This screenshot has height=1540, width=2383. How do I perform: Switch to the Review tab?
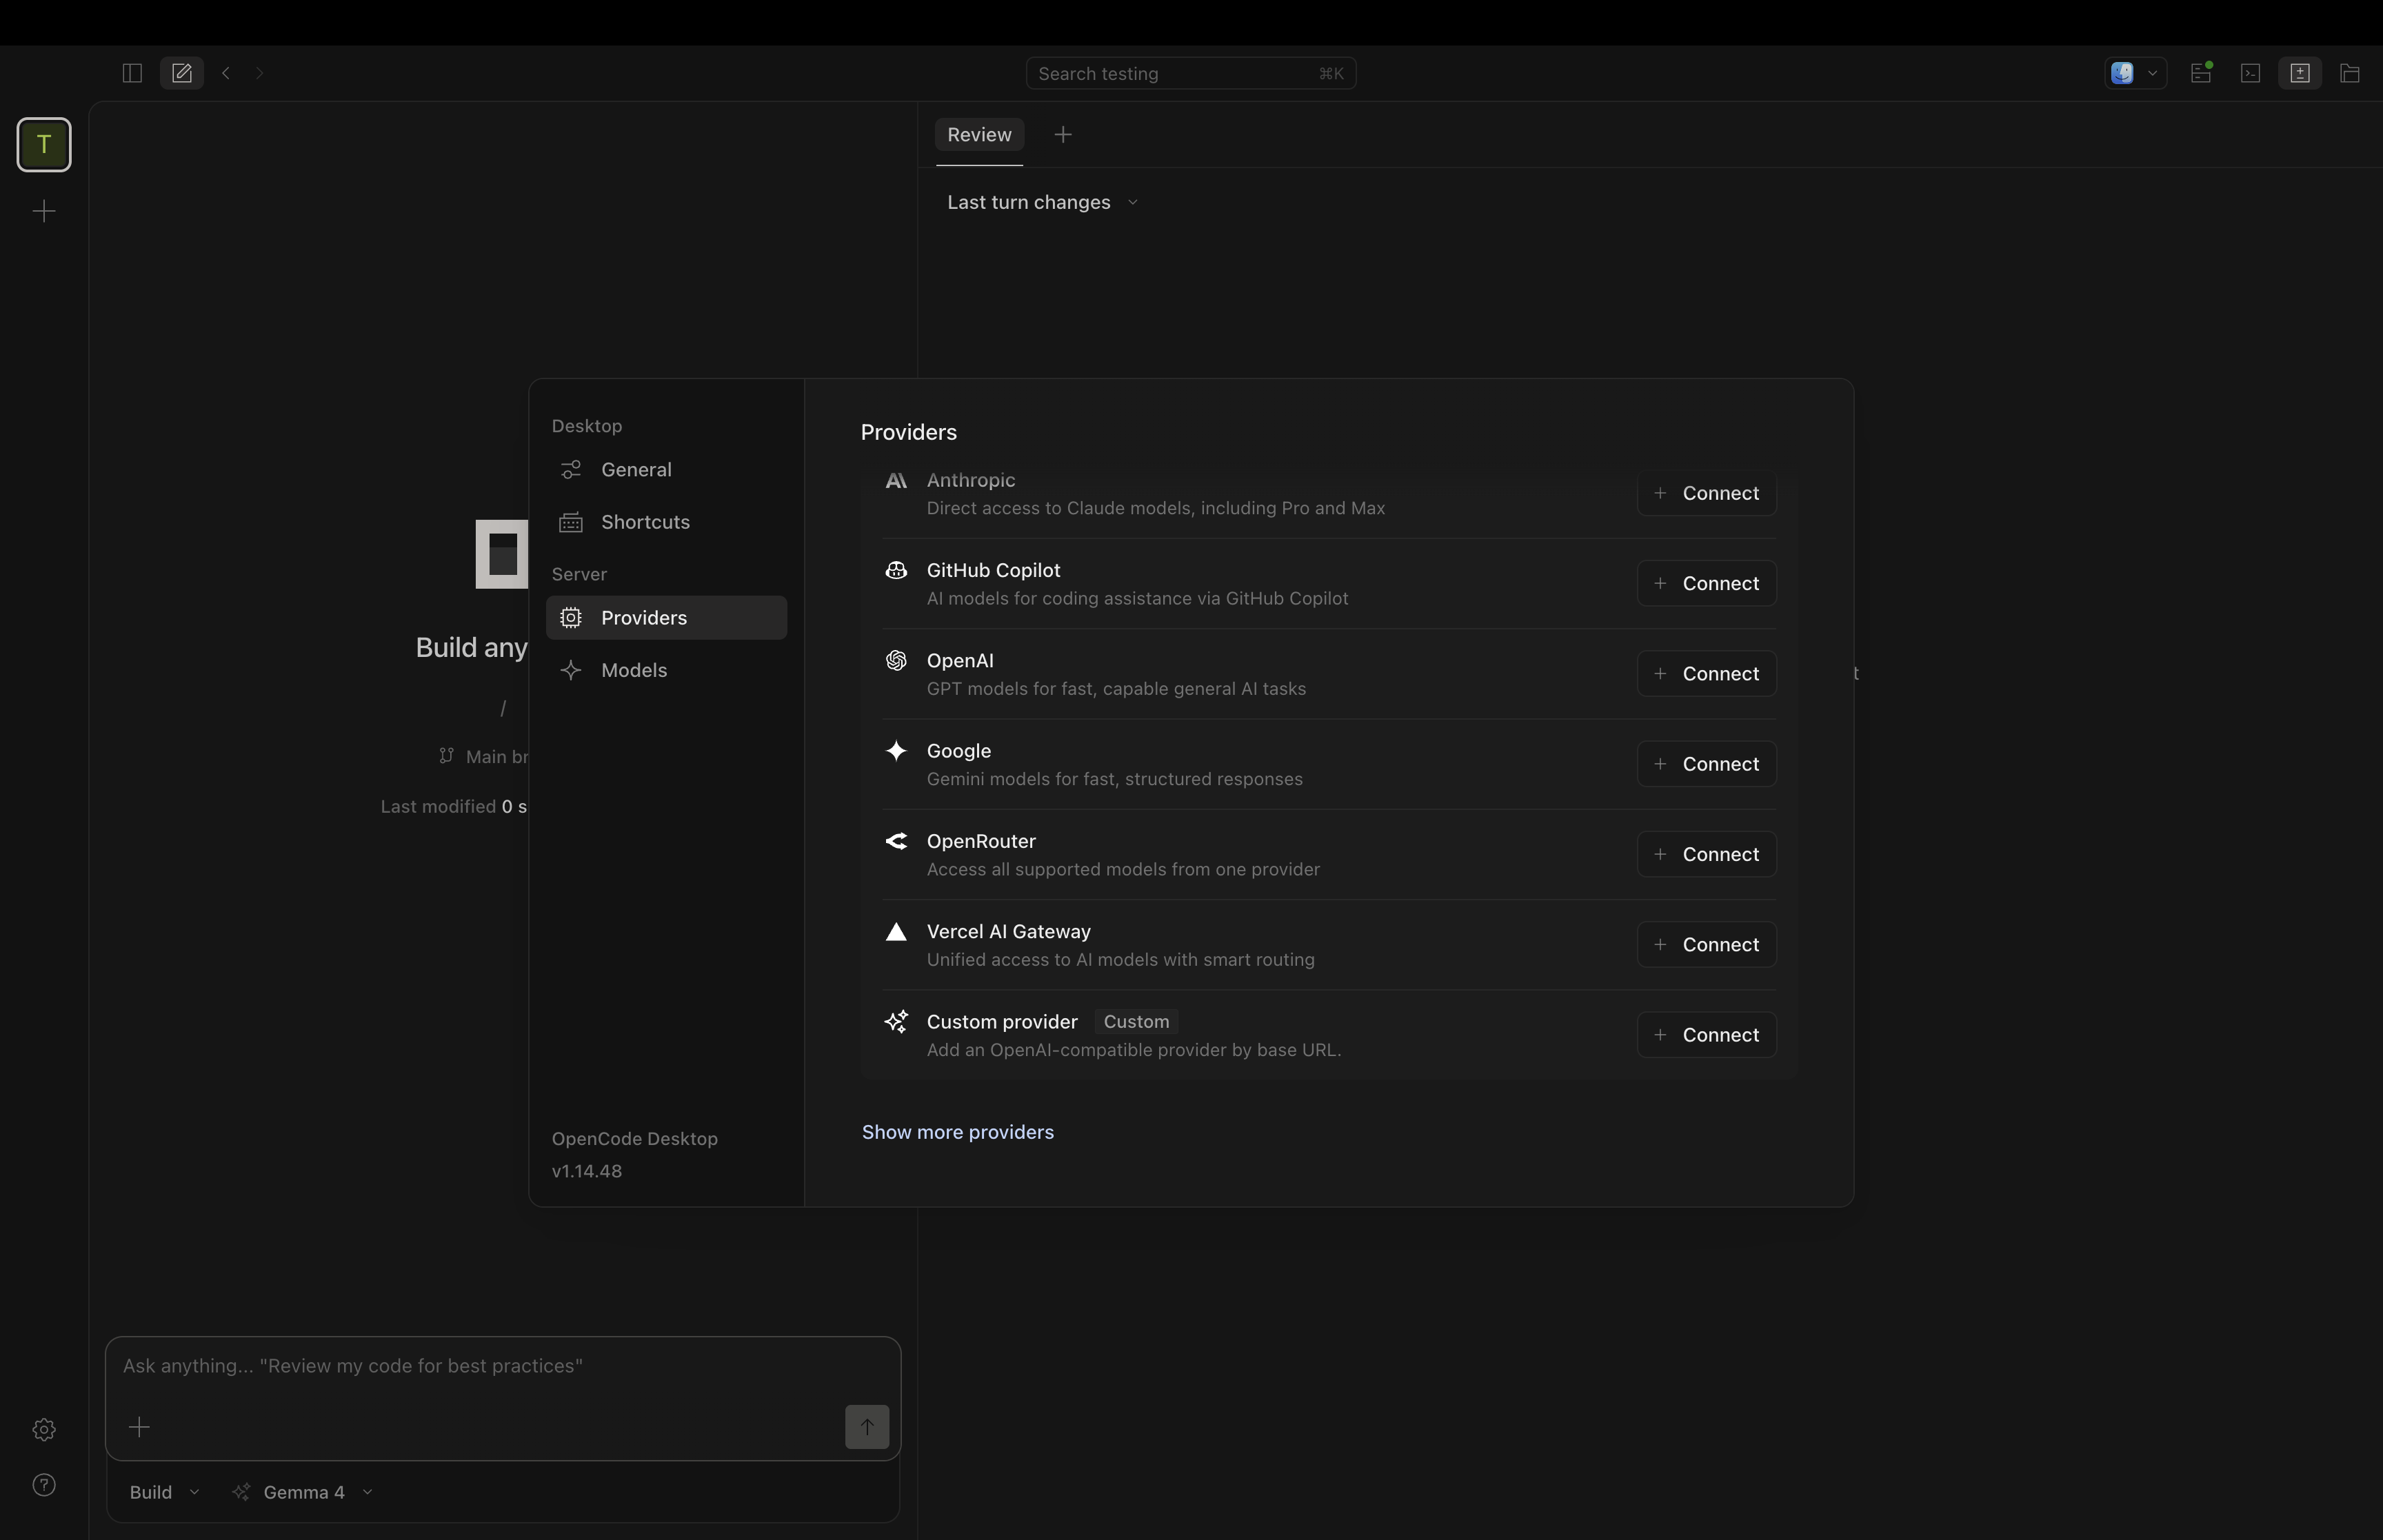pyautogui.click(x=979, y=135)
